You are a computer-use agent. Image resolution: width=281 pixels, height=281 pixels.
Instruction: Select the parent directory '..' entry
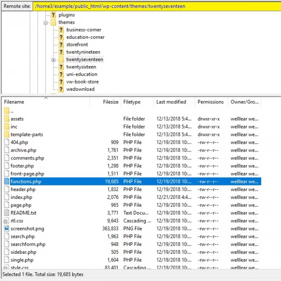point(132,111)
